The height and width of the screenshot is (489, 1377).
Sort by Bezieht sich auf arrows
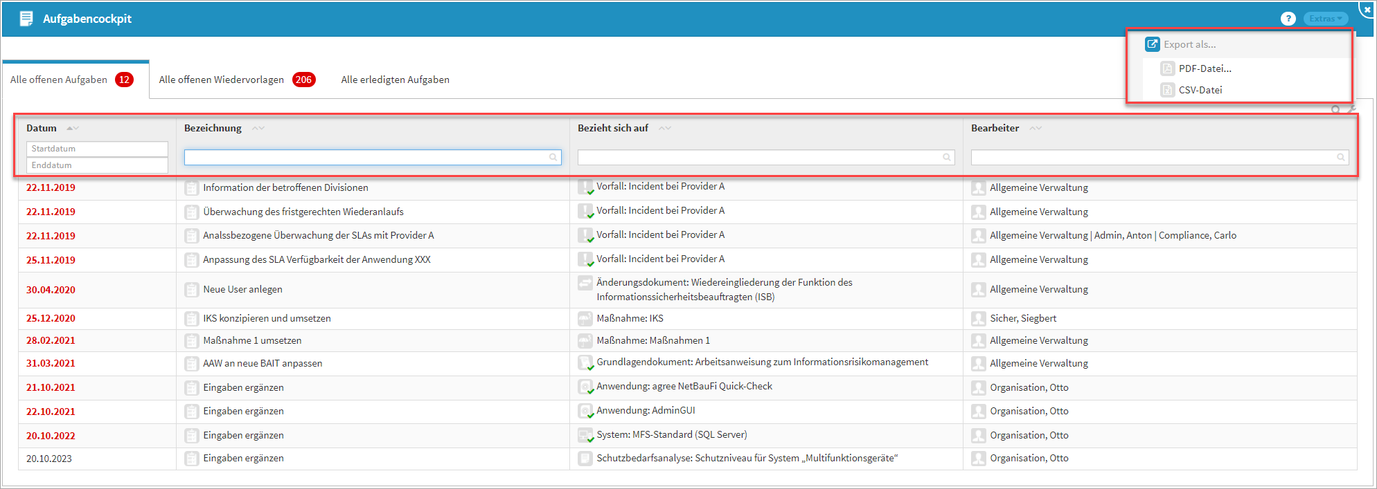(x=665, y=129)
